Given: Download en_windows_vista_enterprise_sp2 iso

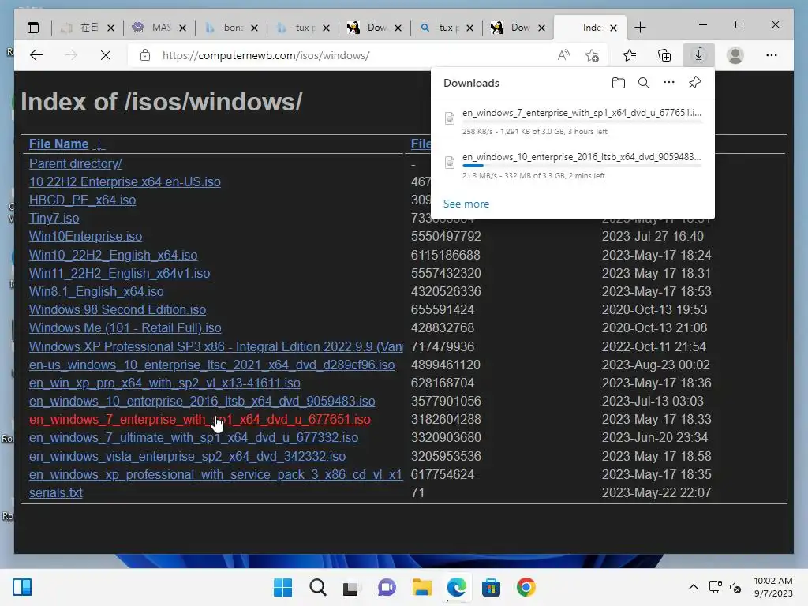Looking at the screenshot, I should [x=188, y=457].
